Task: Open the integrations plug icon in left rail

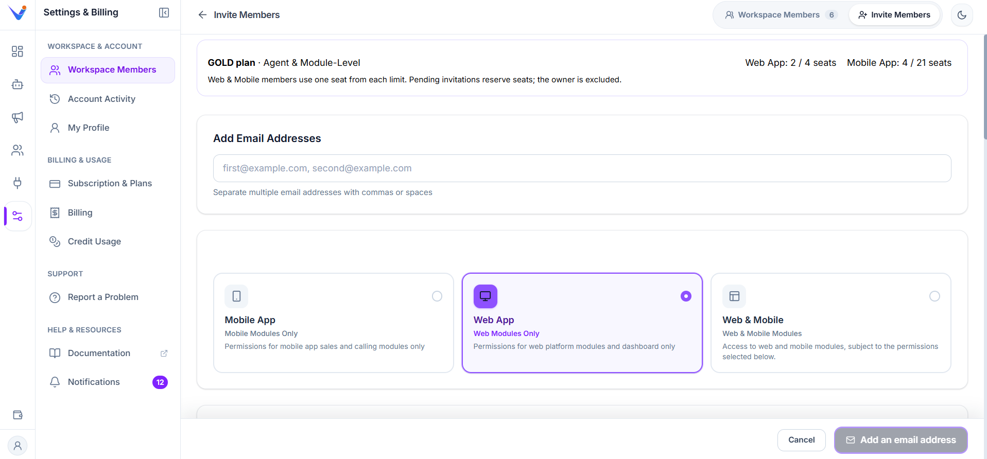Action: coord(18,183)
